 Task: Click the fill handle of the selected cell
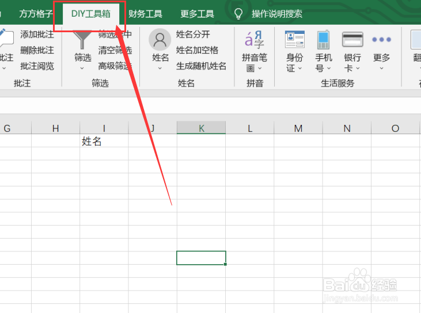coord(225,264)
